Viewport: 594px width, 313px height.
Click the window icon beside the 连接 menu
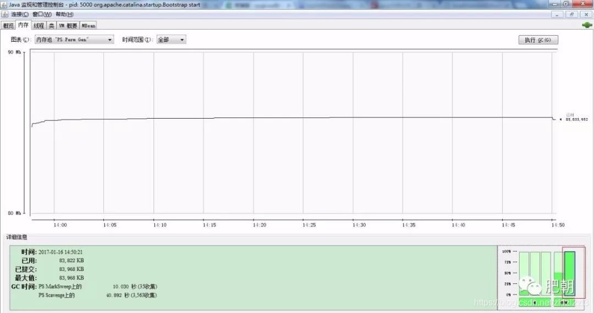pyautogui.click(x=5, y=14)
